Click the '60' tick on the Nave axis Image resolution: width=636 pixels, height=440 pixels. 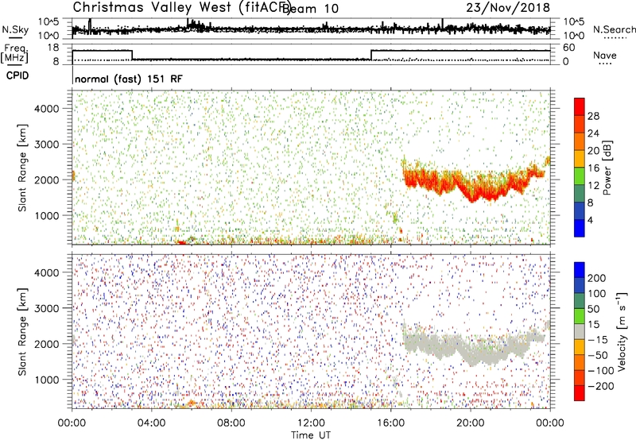pos(569,48)
